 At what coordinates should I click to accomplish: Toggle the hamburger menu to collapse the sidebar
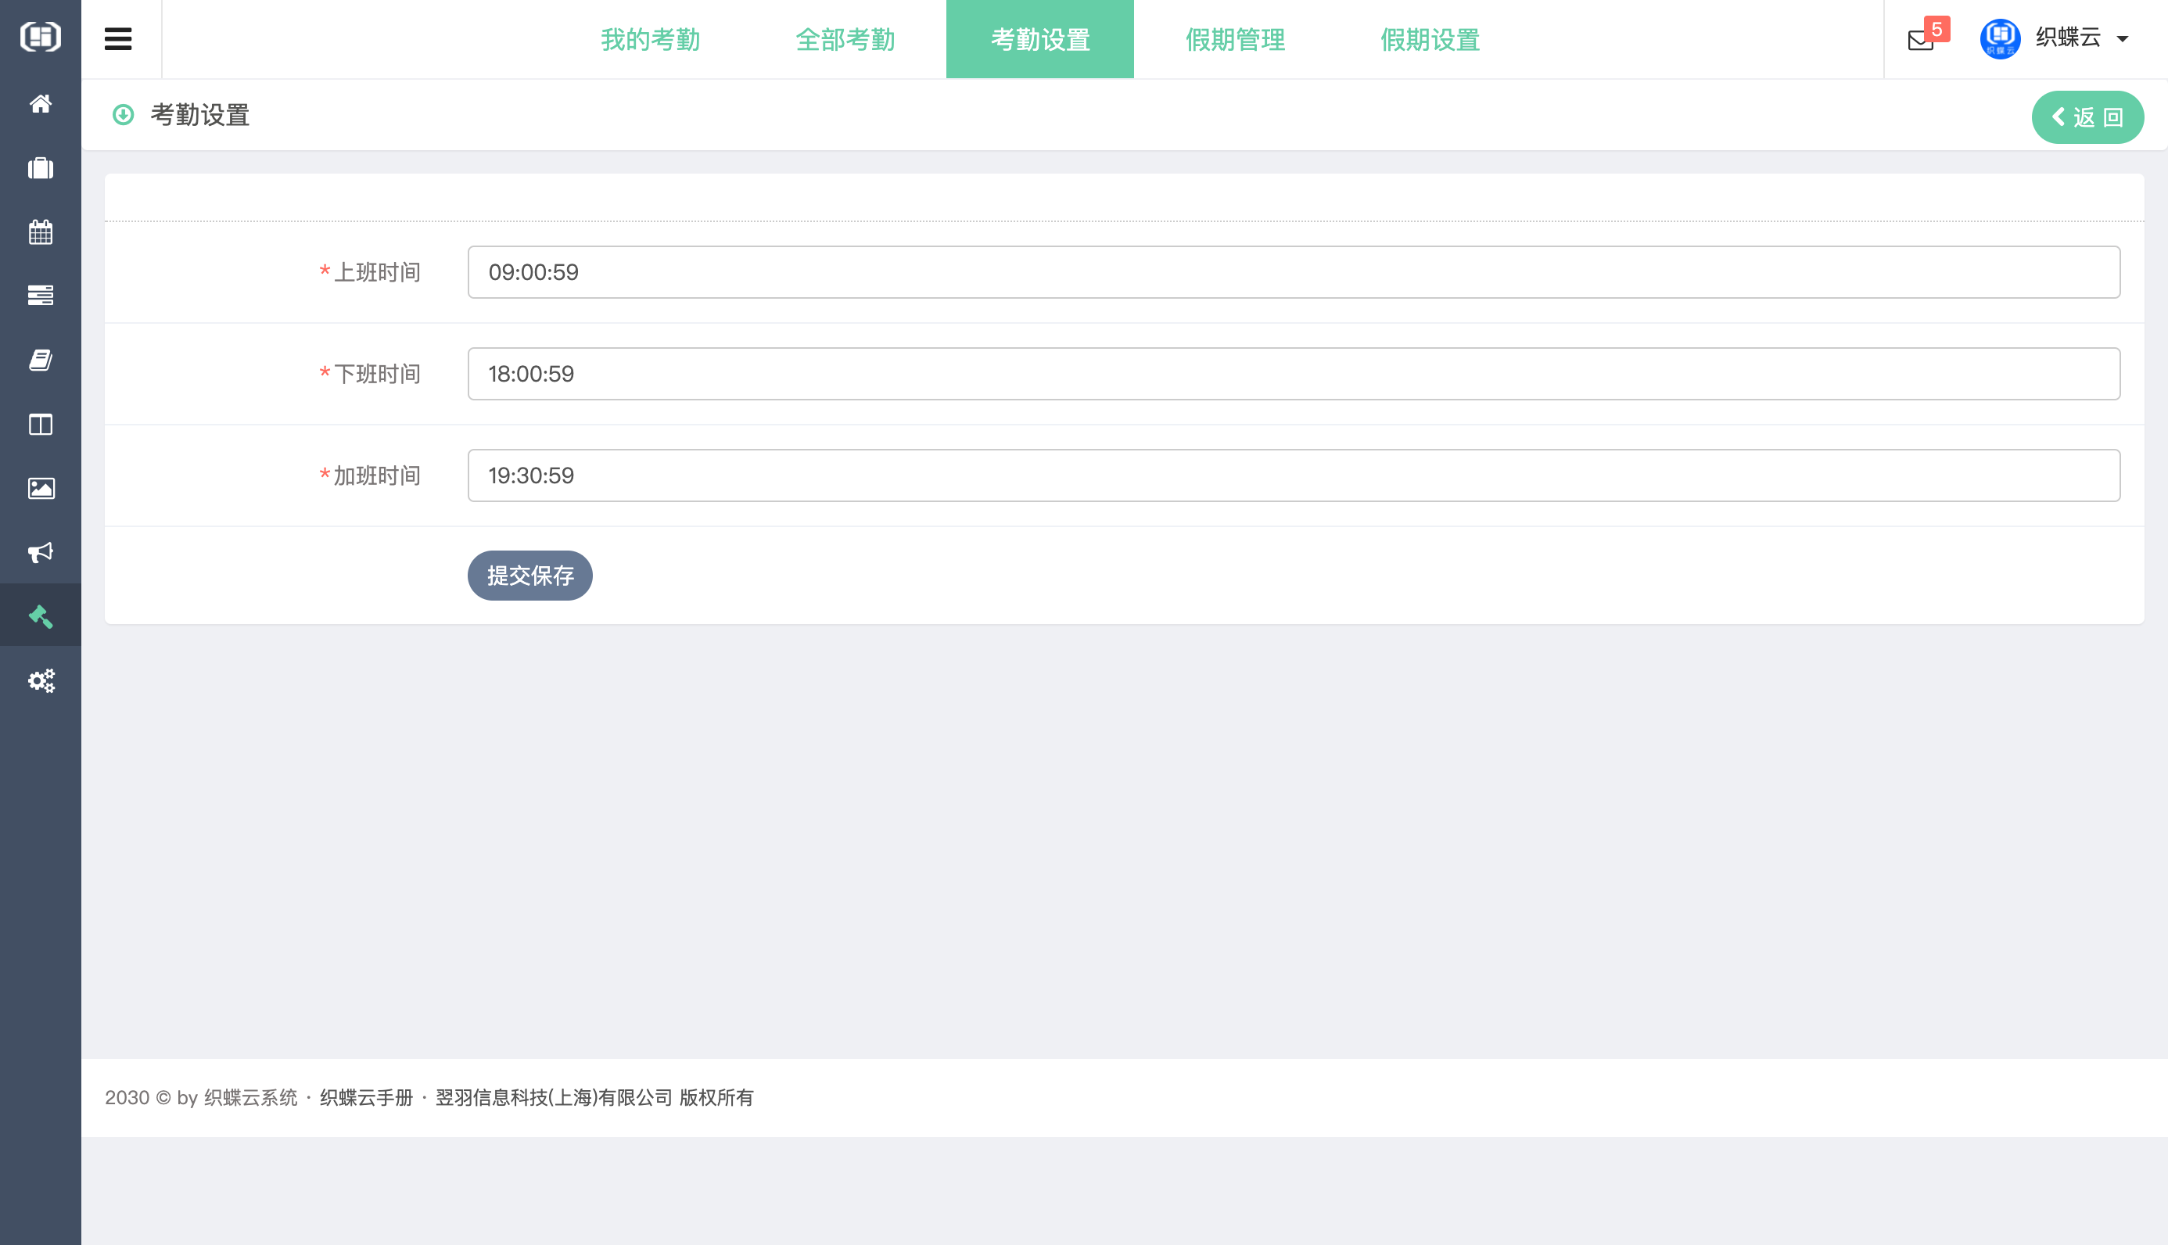(118, 39)
